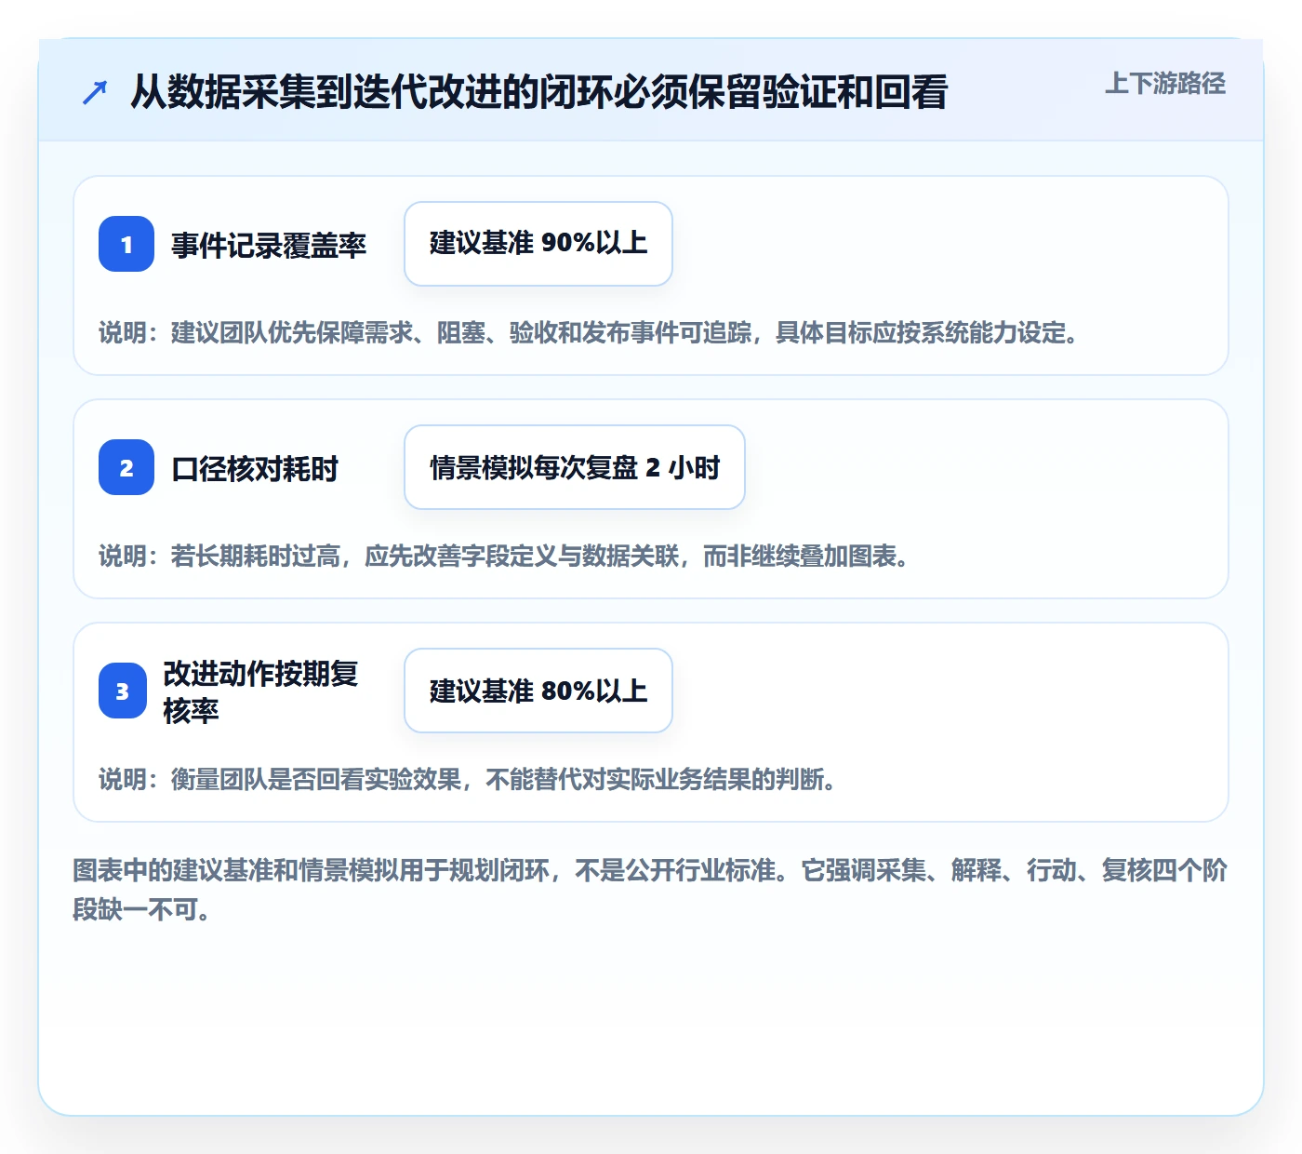The image size is (1302, 1154).
Task: Click the 上下游路径 label in the header
Action: (1164, 84)
